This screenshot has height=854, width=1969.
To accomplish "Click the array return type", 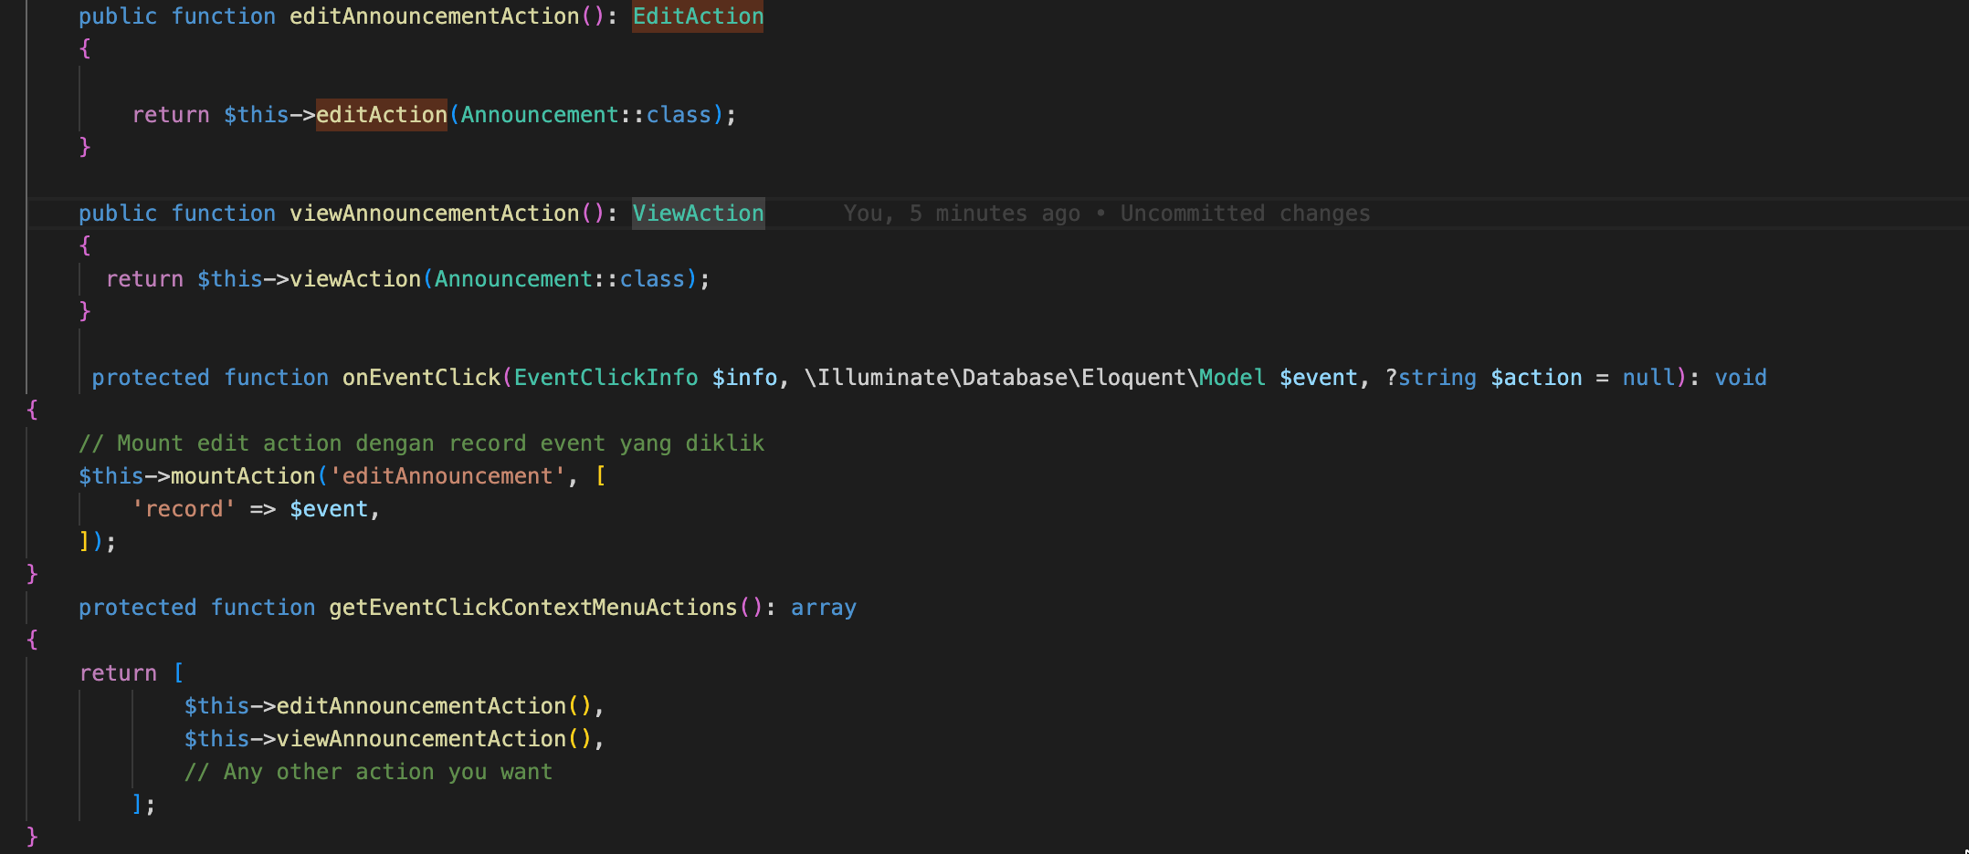I will coord(823,608).
